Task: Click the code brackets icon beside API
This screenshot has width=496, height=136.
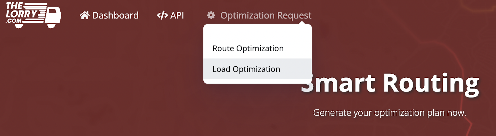Action: pos(162,15)
